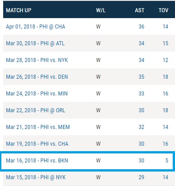Viewport: 175px width, 186px height.
Task: Open the Mar 30, 2018 PHI @ ATL matchup
Action: (35, 43)
